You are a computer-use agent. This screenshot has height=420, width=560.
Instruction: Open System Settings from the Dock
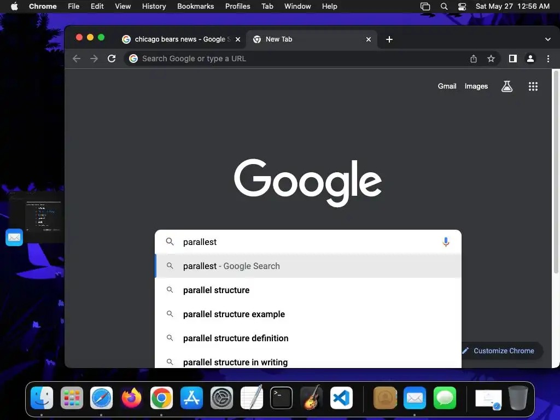point(221,398)
